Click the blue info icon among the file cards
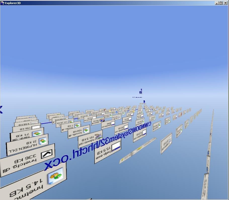Viewport: 229px width, 200px height. pos(116,112)
